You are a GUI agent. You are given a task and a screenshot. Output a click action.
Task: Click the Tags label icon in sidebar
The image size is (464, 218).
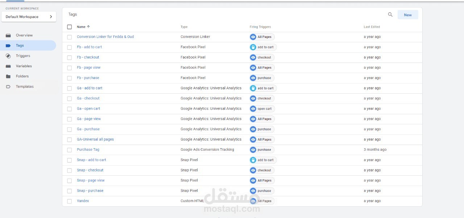(x=8, y=46)
